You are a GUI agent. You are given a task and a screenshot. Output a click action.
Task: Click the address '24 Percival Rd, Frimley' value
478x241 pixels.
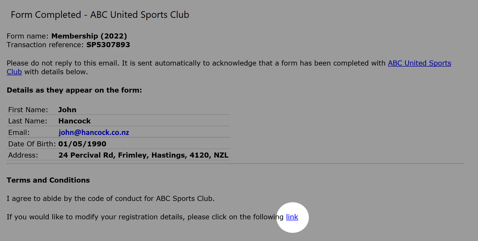pos(143,155)
